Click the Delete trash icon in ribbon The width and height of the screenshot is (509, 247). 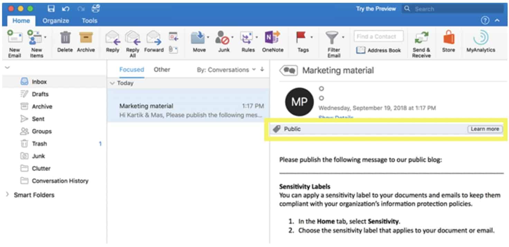click(65, 38)
